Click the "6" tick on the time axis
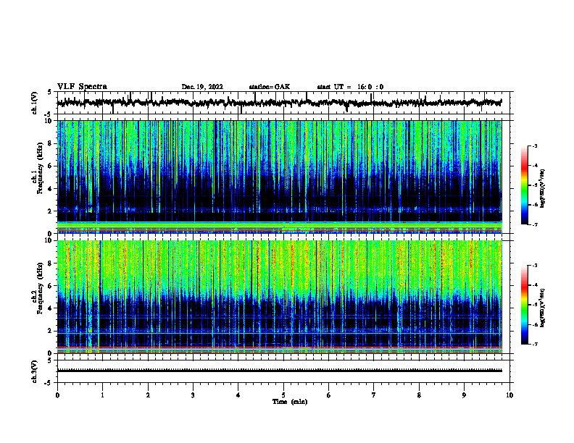 click(329, 395)
